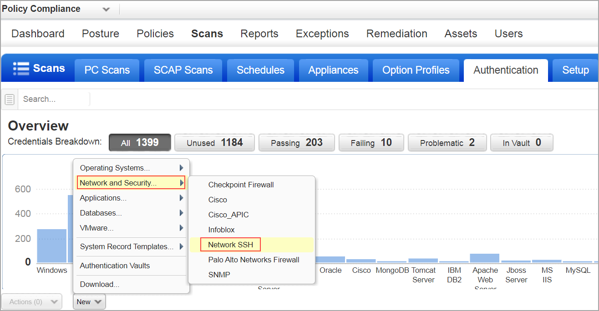Expand Operating Systems submenu
This screenshot has width=599, height=311.
point(131,168)
